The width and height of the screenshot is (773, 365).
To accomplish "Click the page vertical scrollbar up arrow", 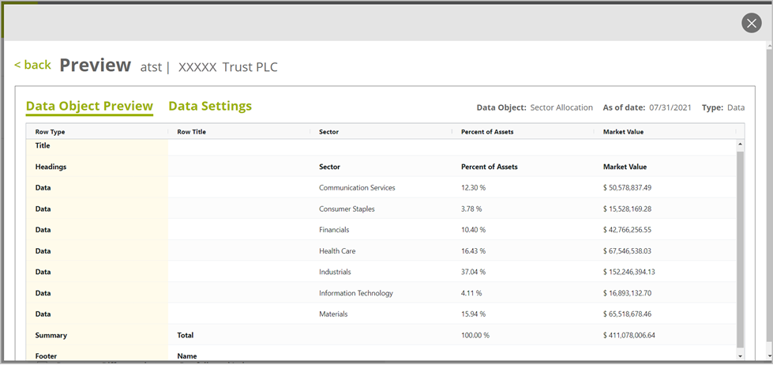I will 770,45.
